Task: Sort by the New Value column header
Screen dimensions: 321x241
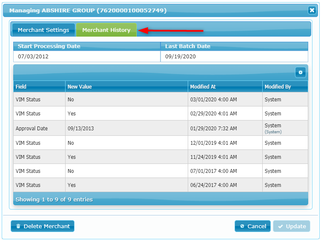Action: 126,86
